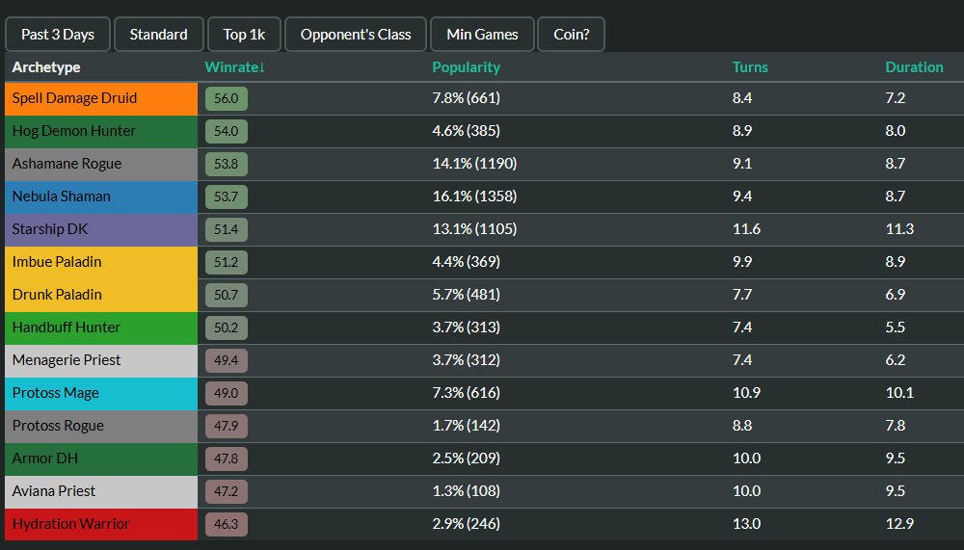This screenshot has height=550, width=964.
Task: Open the Protoss Rogue archetype
Action: tap(101, 426)
